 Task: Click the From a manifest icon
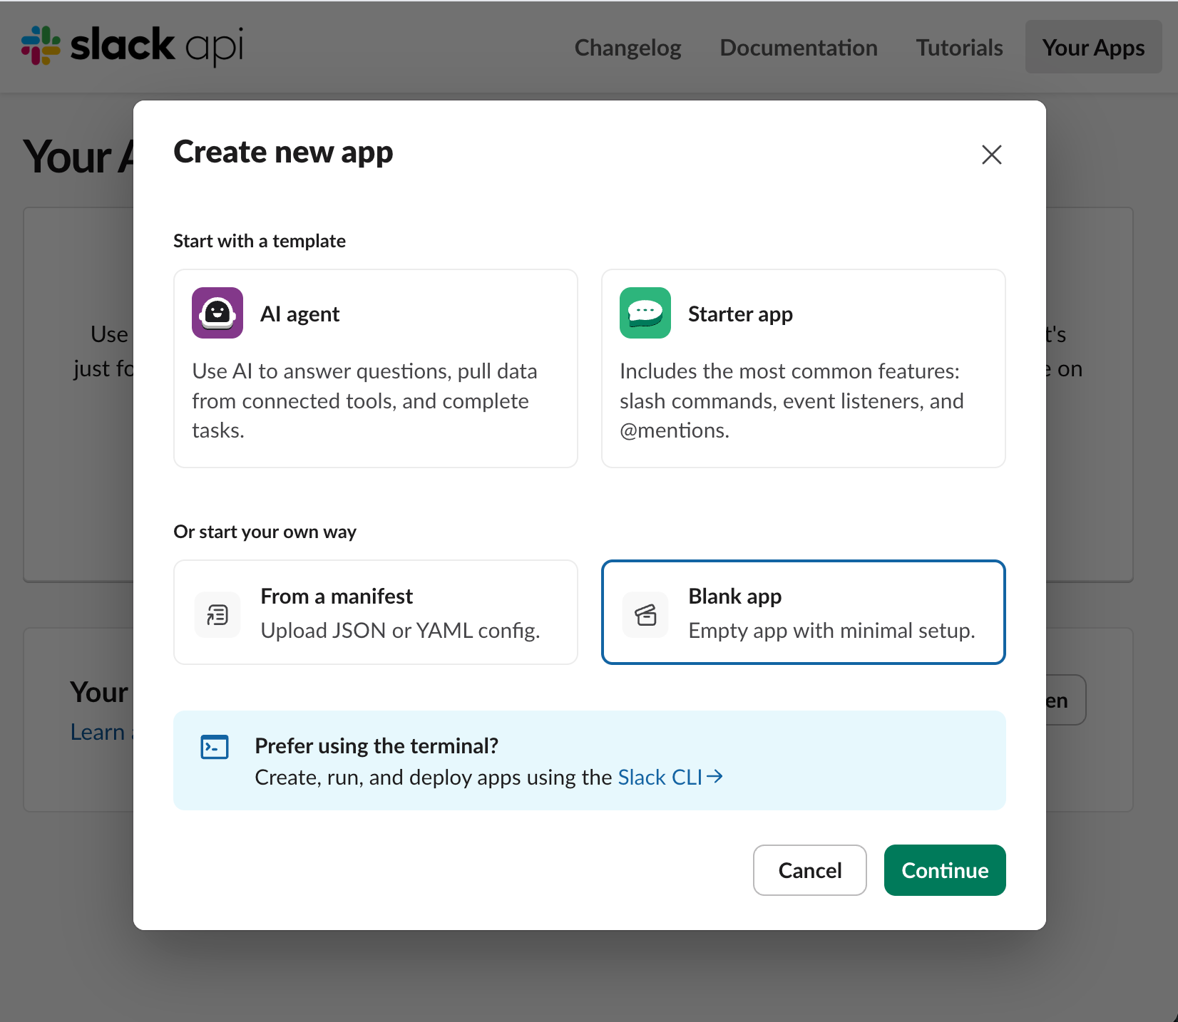click(x=217, y=614)
